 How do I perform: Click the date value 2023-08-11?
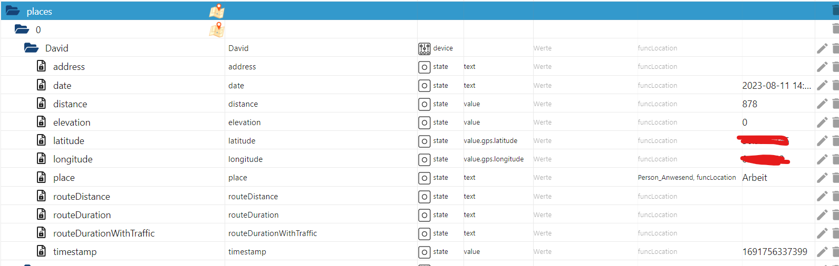click(776, 86)
